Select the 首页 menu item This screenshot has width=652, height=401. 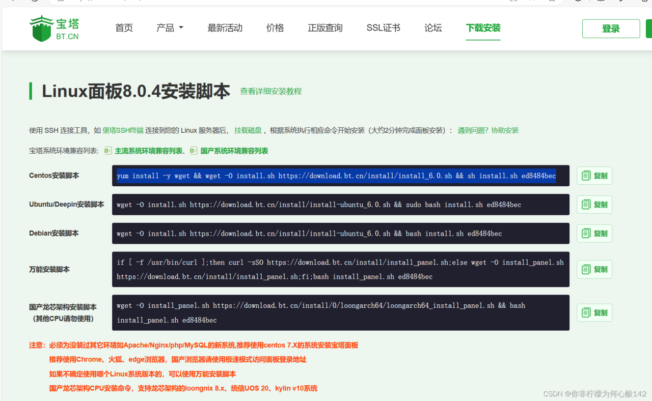coord(123,27)
